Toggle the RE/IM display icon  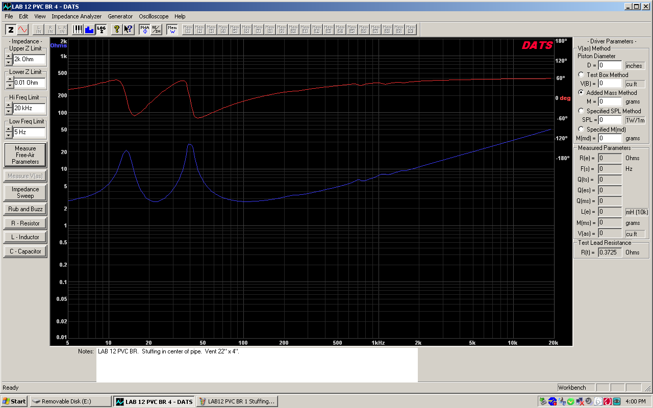tap(156, 30)
